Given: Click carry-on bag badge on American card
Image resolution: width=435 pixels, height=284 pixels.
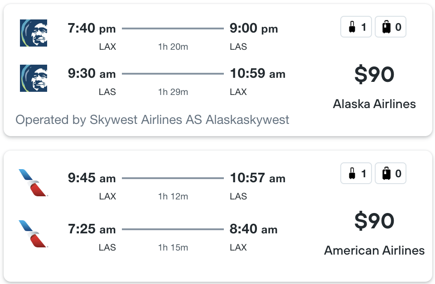Looking at the screenshot, I should [x=356, y=173].
